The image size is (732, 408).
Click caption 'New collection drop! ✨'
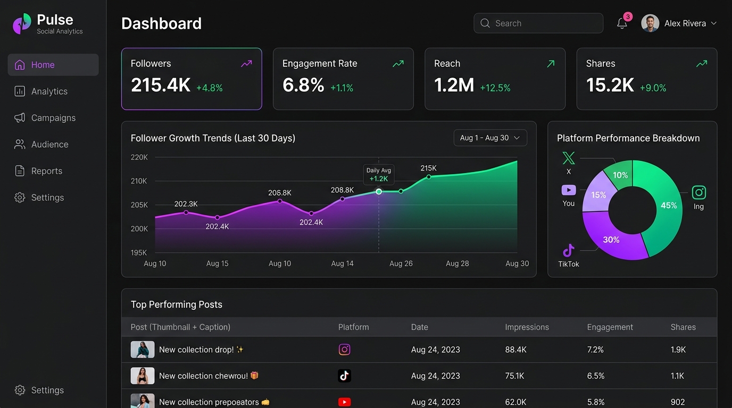coord(201,350)
